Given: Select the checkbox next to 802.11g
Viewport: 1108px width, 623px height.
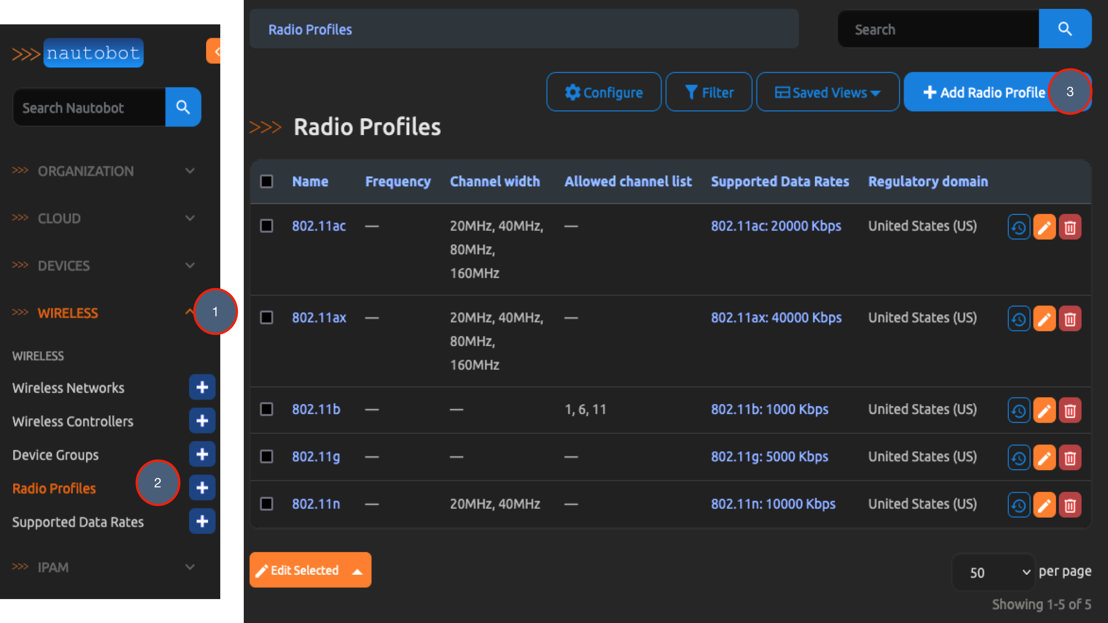Looking at the screenshot, I should pyautogui.click(x=266, y=456).
